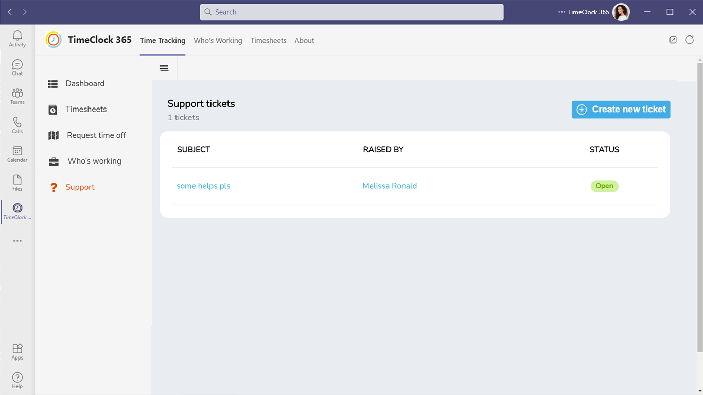Pop out the app with the pop-out icon

coord(673,40)
